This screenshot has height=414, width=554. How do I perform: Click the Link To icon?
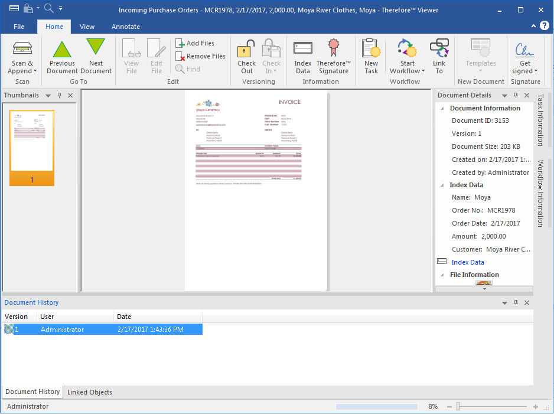tap(439, 50)
